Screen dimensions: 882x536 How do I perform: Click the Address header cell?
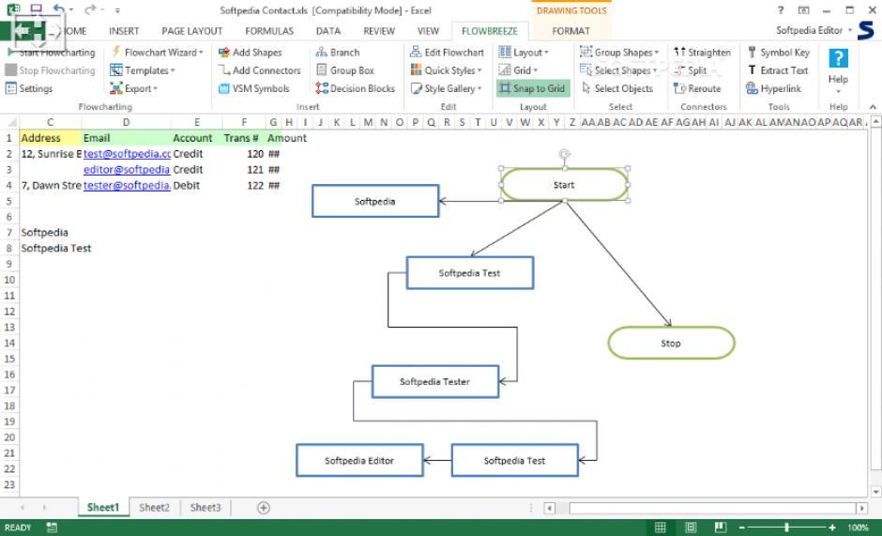50,138
